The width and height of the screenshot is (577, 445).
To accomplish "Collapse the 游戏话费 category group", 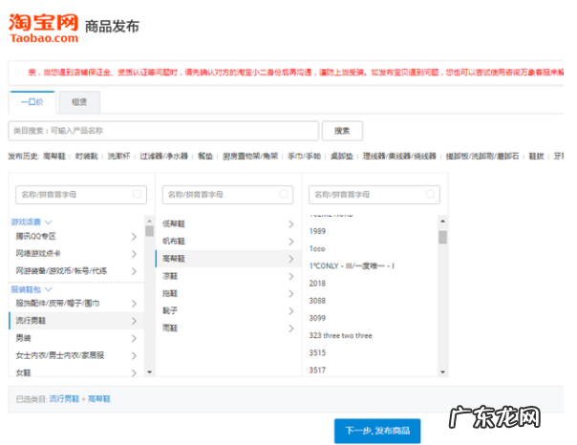I will pos(32,222).
